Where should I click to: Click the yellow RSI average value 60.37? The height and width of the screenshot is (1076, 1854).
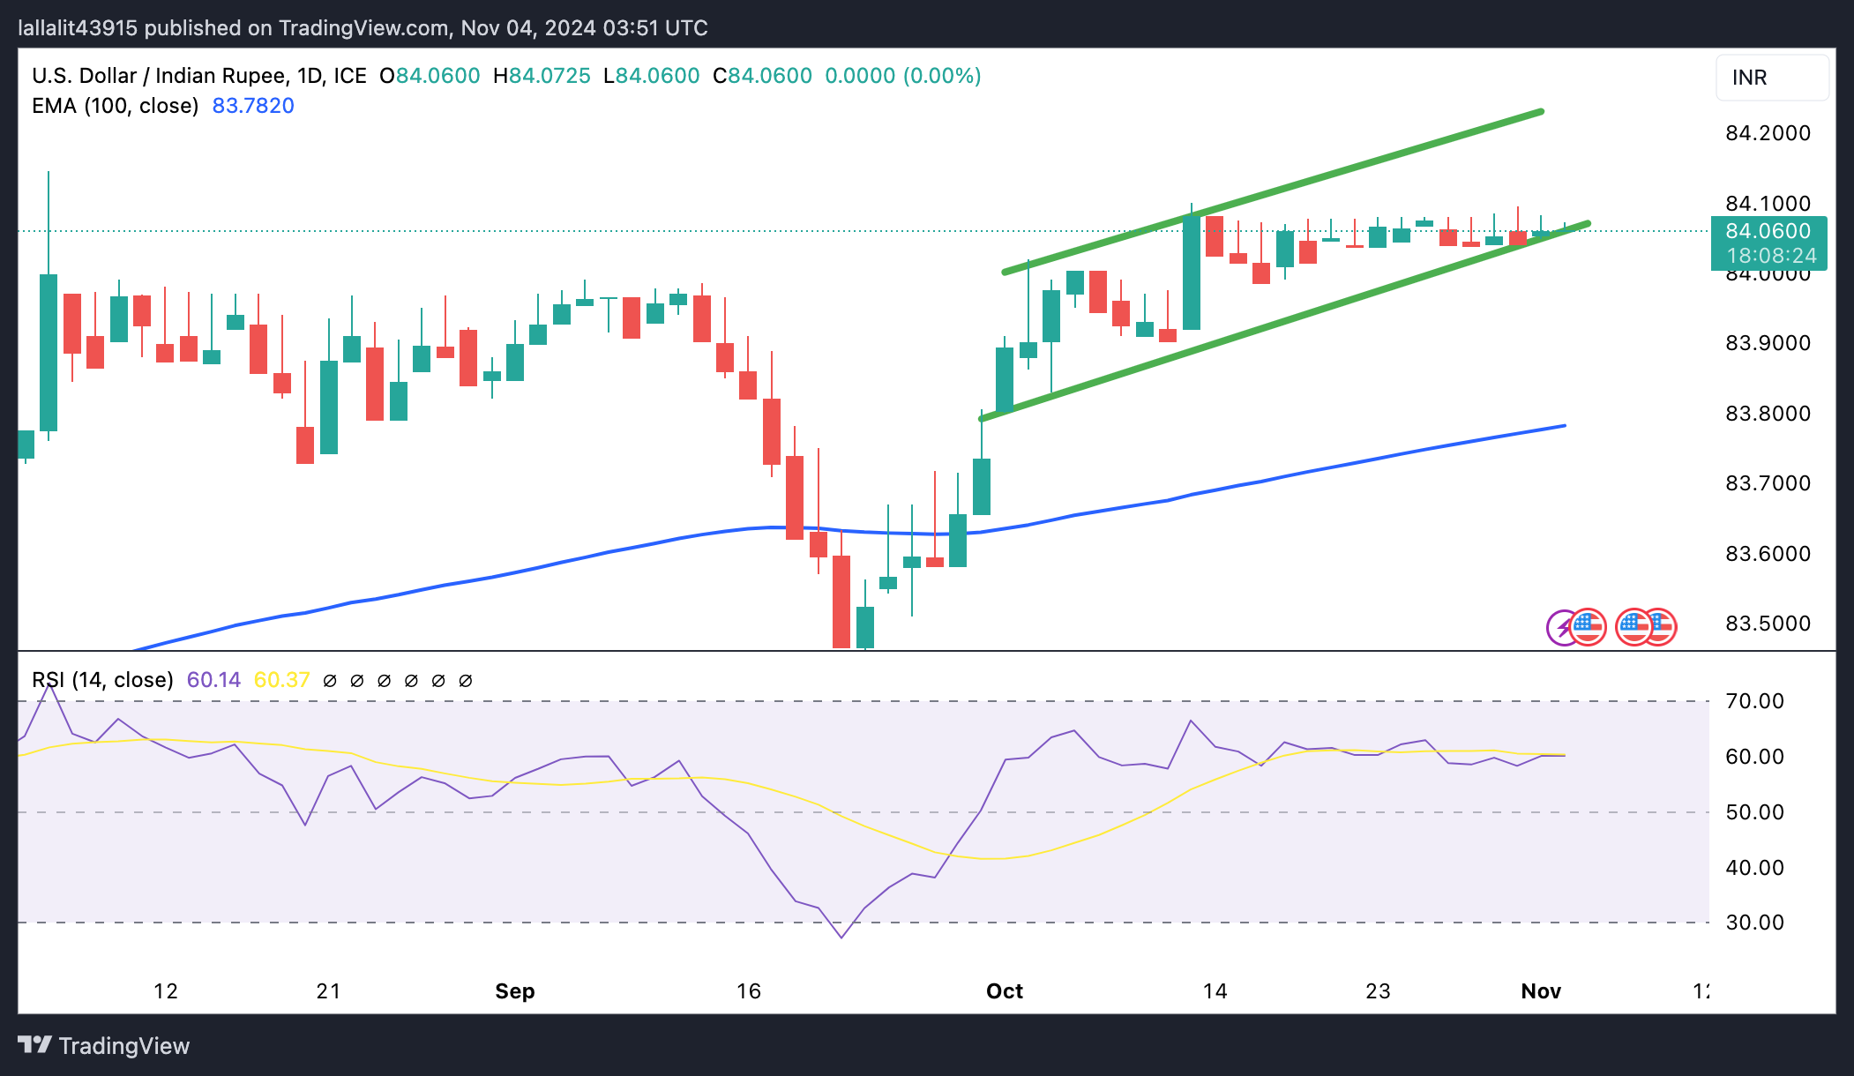(x=282, y=680)
